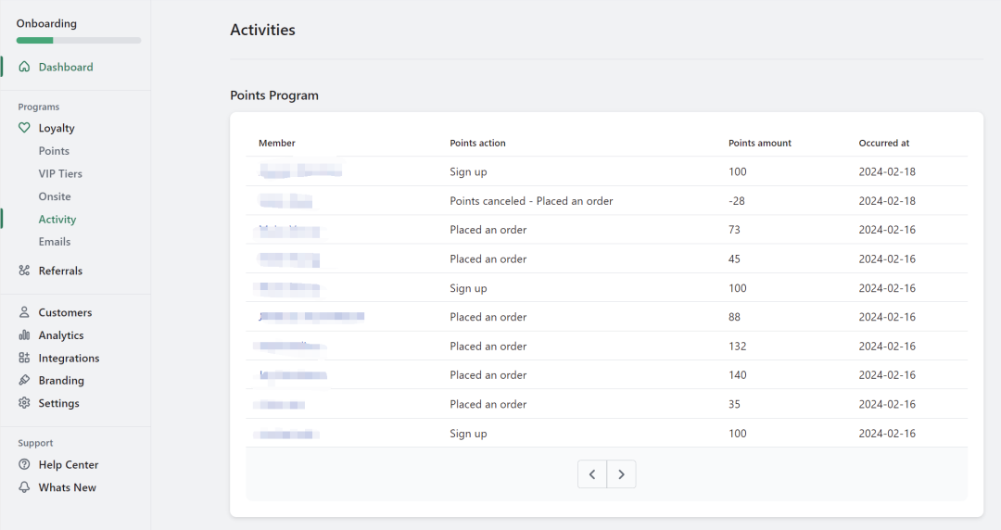Click the Whats New bell icon
1001x530 pixels.
pyautogui.click(x=24, y=487)
